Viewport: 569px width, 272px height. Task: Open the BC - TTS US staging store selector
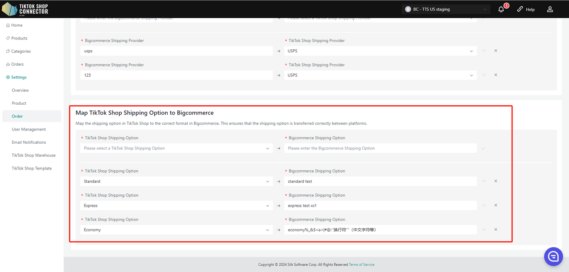446,9
